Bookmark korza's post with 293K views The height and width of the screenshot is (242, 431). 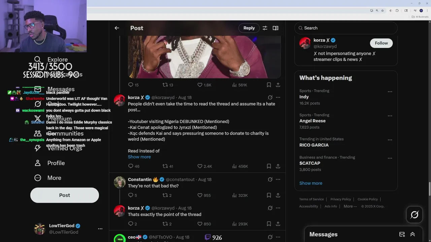(269, 224)
